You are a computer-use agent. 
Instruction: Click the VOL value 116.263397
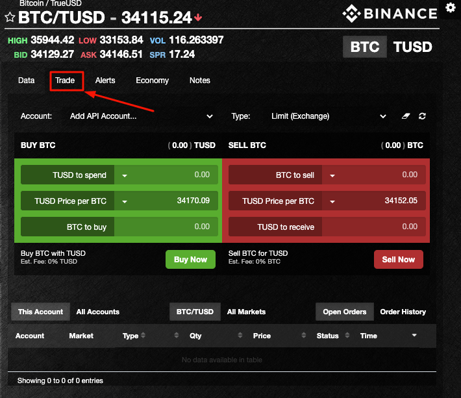click(x=196, y=40)
